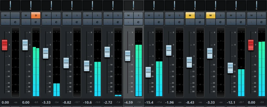Enable Listen (L) on channel peaking at -0.9
Screen dimensions: 267x107
click(252, 22)
